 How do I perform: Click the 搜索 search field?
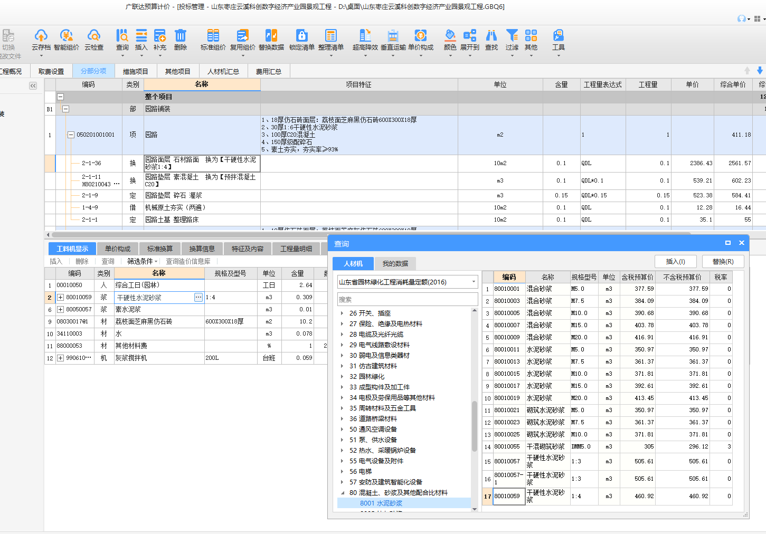(x=408, y=299)
